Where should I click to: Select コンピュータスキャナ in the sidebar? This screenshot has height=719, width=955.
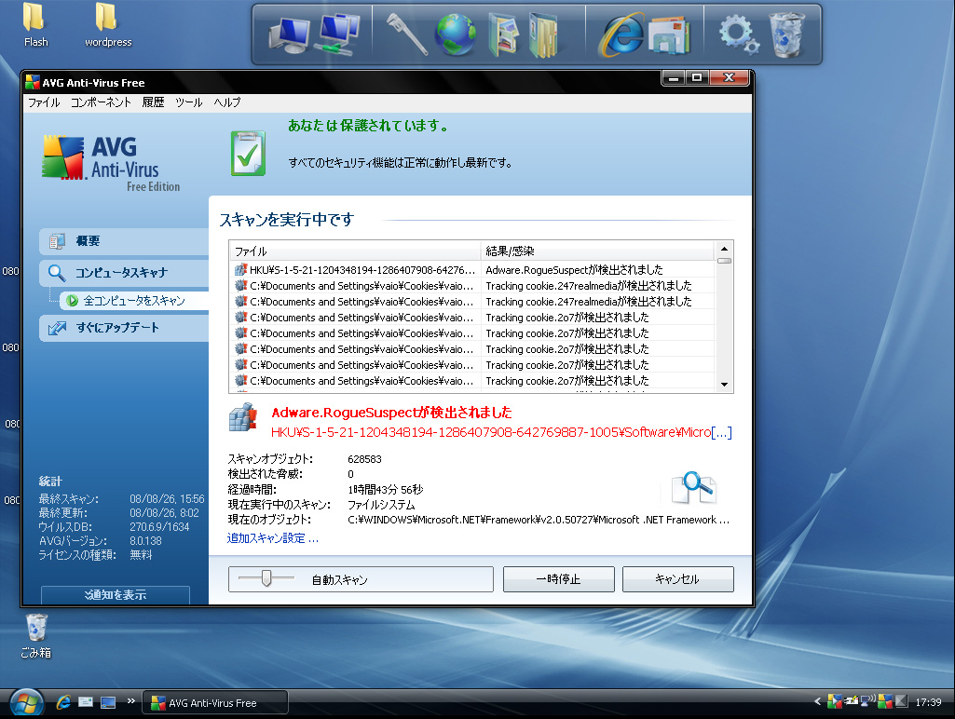[124, 273]
